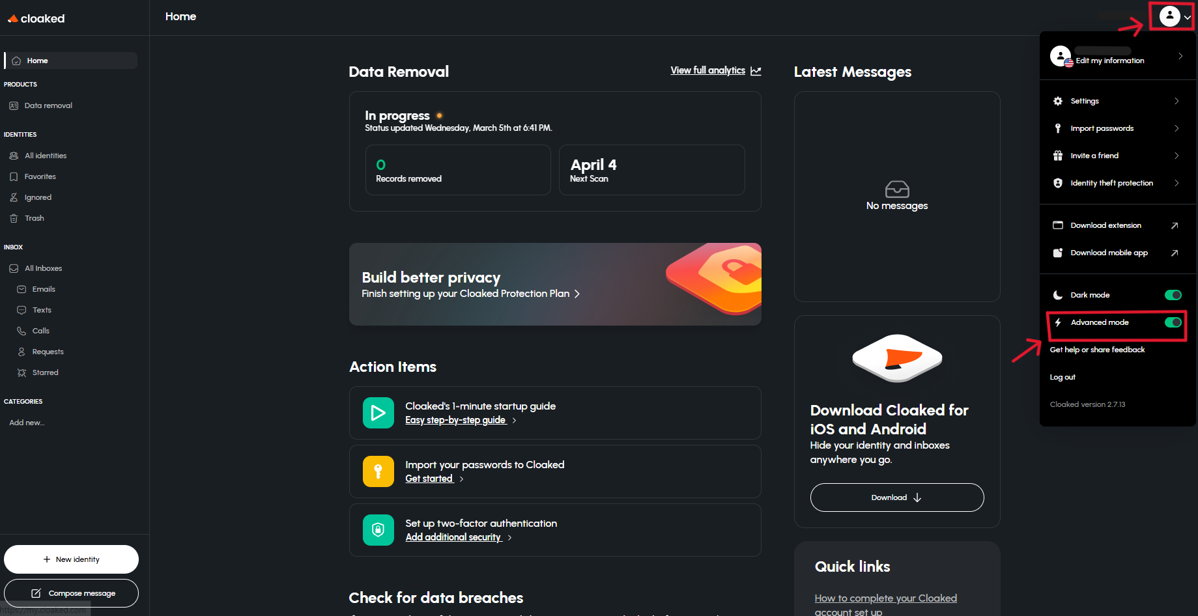Click the play icon for startup guide
This screenshot has width=1198, height=616.
coord(378,413)
